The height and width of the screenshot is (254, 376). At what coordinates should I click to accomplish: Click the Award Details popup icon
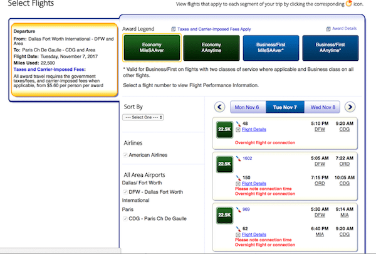click(x=328, y=29)
